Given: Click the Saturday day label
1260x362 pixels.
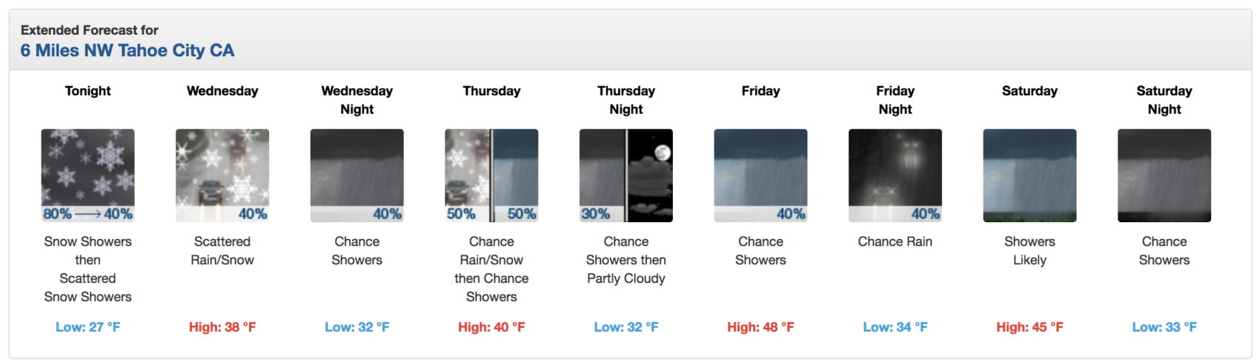Looking at the screenshot, I should 1029,91.
